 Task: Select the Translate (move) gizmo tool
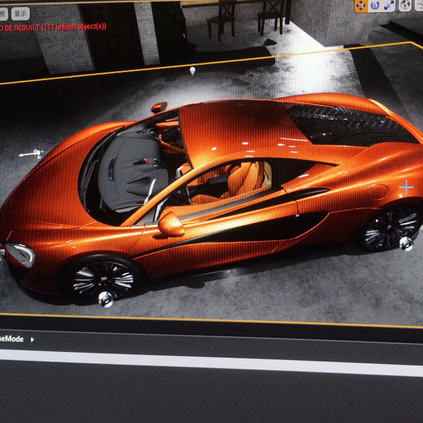[x=361, y=6]
